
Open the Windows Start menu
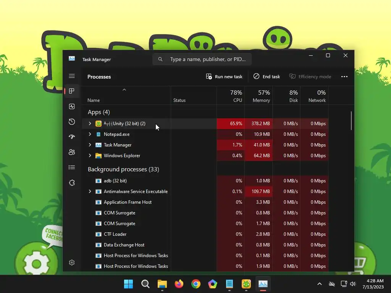(128, 284)
